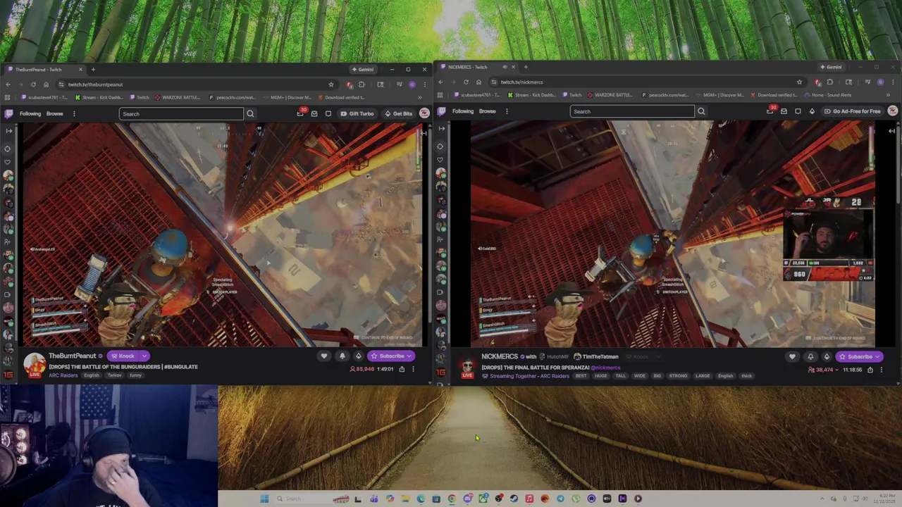Open Twitch home logo in TheBurntPeanut window

(x=8, y=113)
